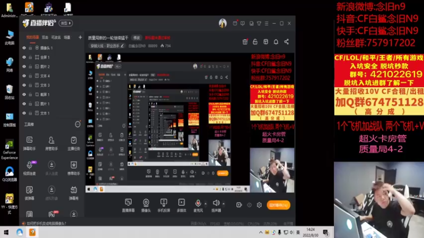Image resolution: width=424 pixels, height=238 pixels.
Task: Lock the 摄像头 1 source
Action: point(30,48)
